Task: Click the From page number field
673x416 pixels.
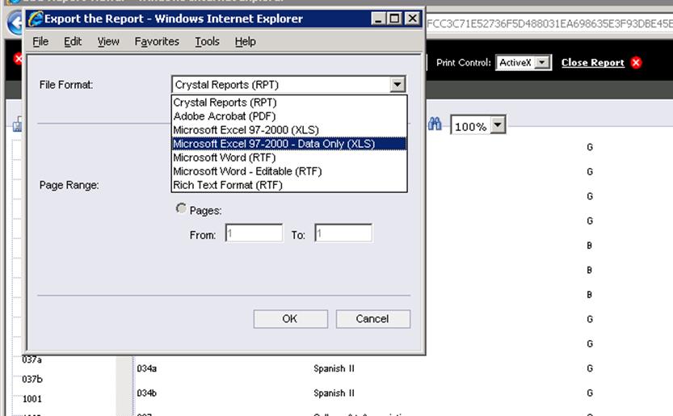Action: pyautogui.click(x=253, y=234)
